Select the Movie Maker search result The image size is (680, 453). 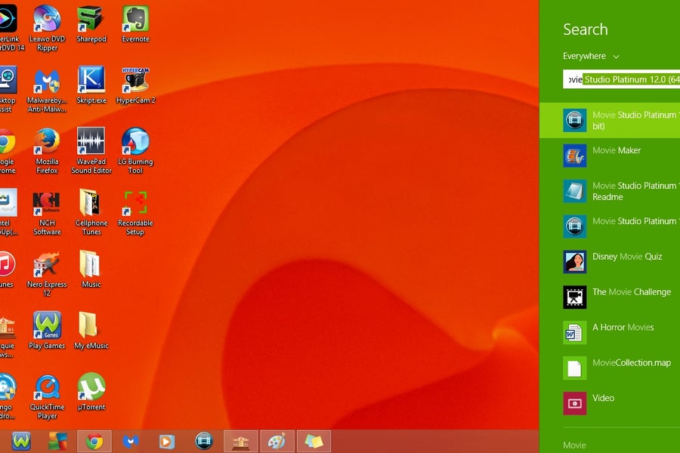610,156
